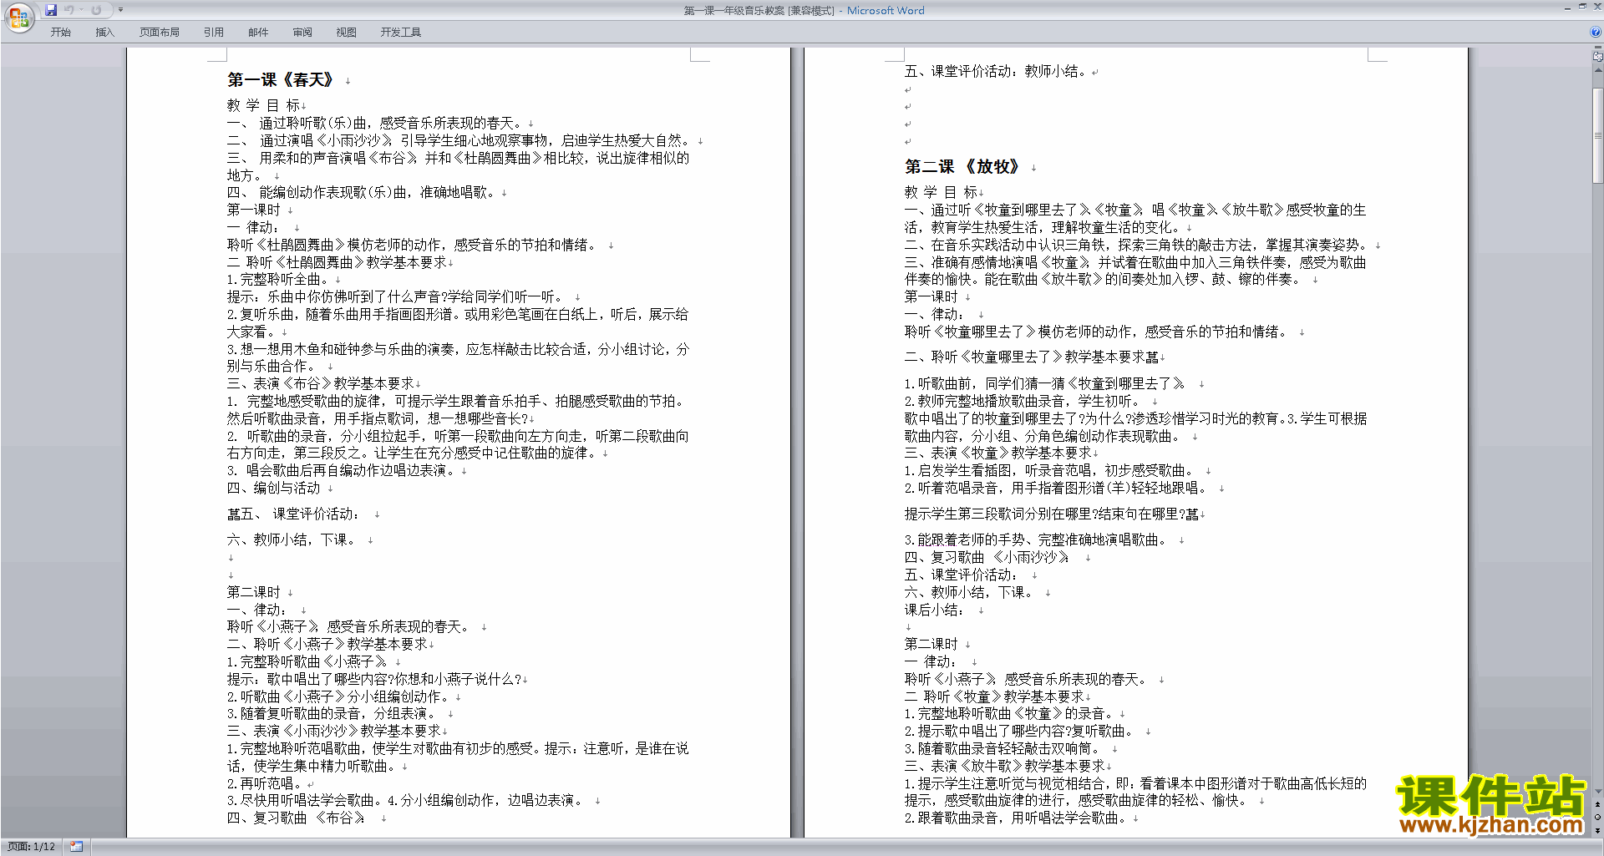
Task: Open the 邮件 ribbon tab
Action: [x=258, y=33]
